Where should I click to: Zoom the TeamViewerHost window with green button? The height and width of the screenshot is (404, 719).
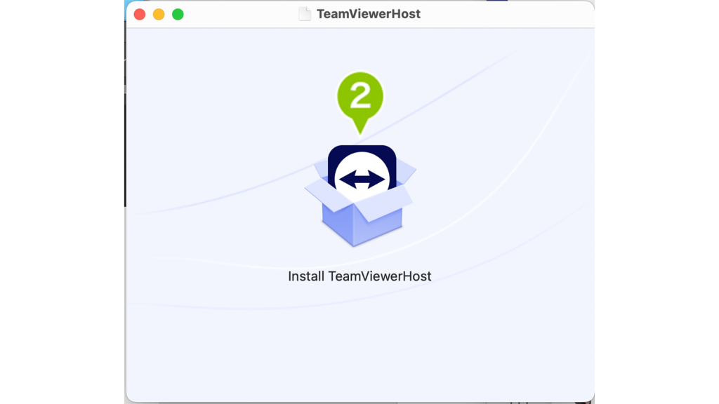pos(178,15)
